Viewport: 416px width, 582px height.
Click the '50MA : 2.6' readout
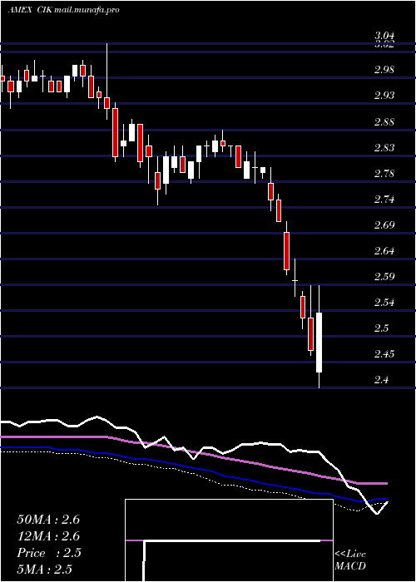pyautogui.click(x=48, y=520)
